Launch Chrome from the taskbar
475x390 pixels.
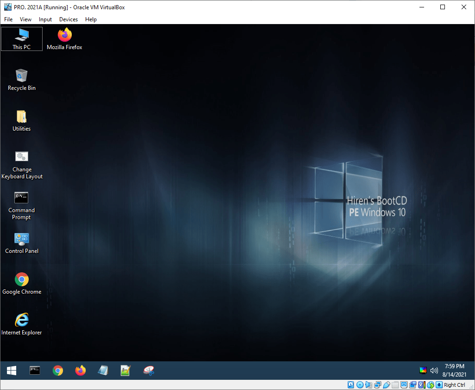[57, 370]
